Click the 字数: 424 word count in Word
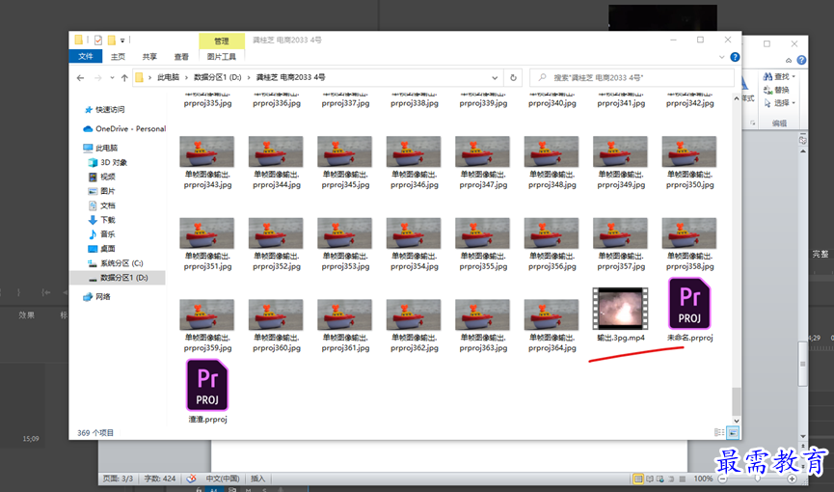This screenshot has height=492, width=834. [160, 478]
